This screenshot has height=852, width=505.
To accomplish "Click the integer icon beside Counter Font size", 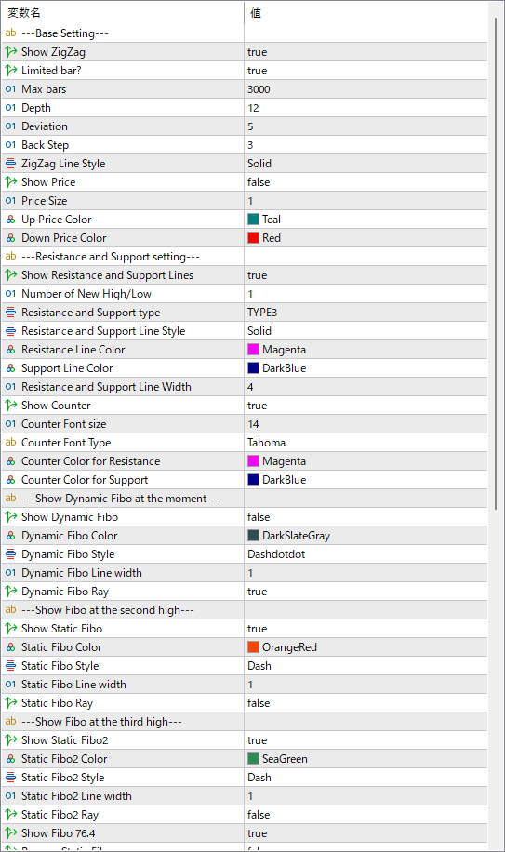I will [11, 424].
